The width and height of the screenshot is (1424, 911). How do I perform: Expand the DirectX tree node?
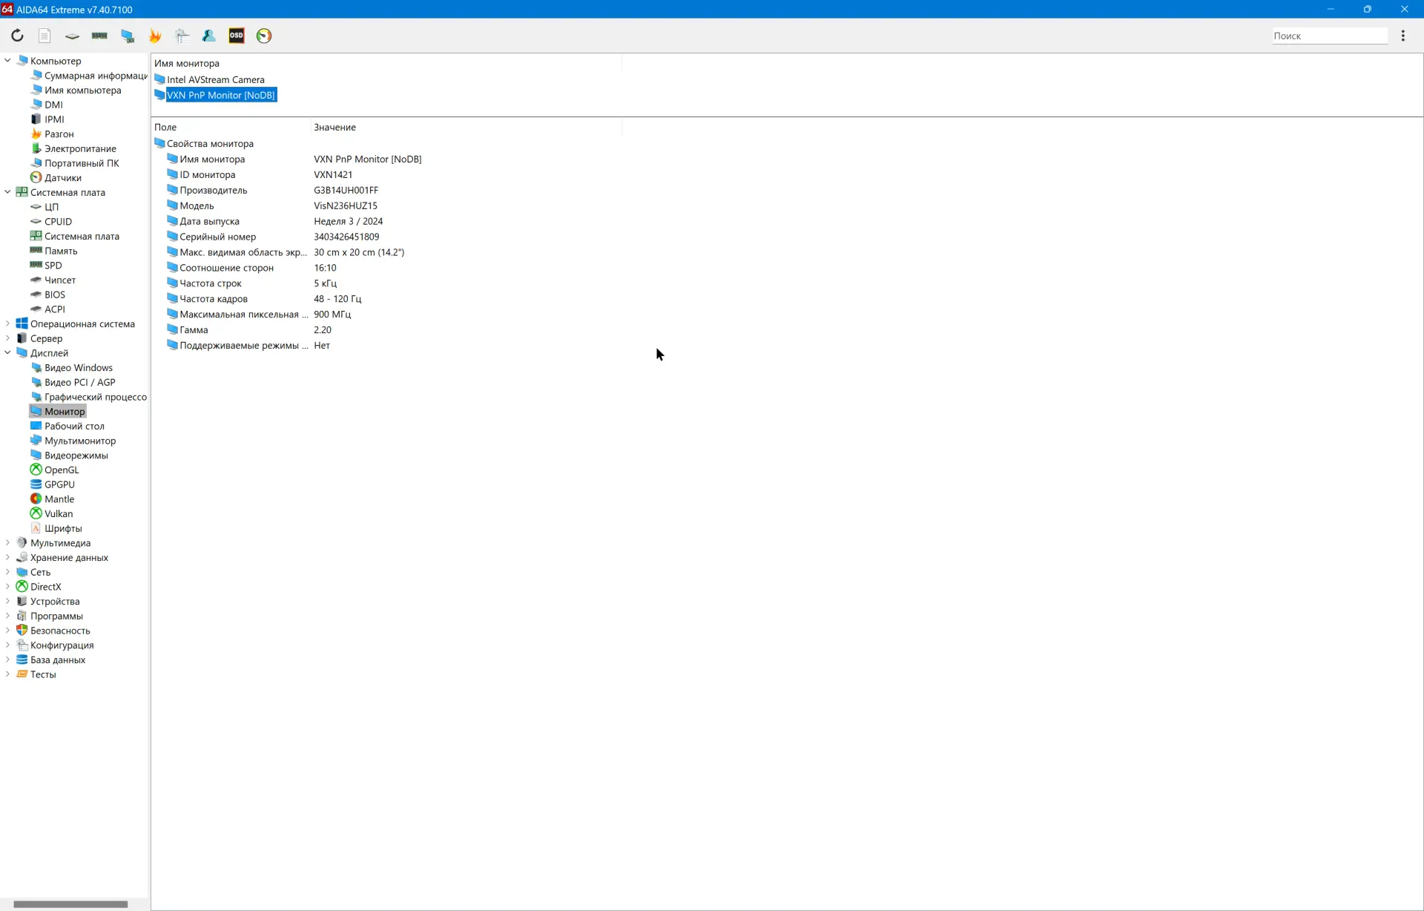(x=7, y=587)
